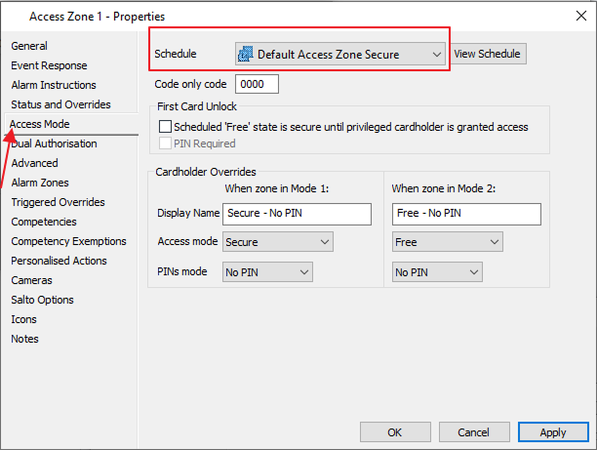Image resolution: width=597 pixels, height=450 pixels.
Task: Open the Event Response section
Action: (49, 65)
